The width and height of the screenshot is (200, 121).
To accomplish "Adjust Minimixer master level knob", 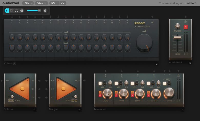I will (x=169, y=93).
